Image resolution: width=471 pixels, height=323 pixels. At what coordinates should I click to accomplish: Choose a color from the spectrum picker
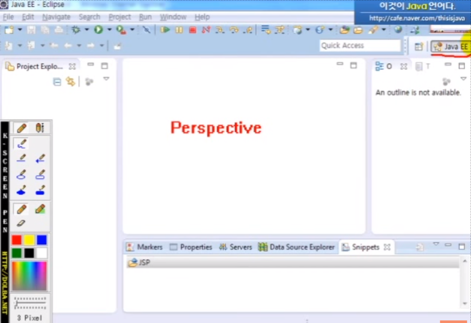coord(29,276)
